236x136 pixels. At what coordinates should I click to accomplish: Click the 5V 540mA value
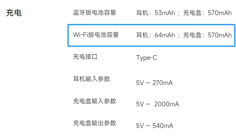[155, 126]
